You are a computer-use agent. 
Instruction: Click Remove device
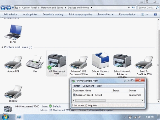tap(127, 14)
